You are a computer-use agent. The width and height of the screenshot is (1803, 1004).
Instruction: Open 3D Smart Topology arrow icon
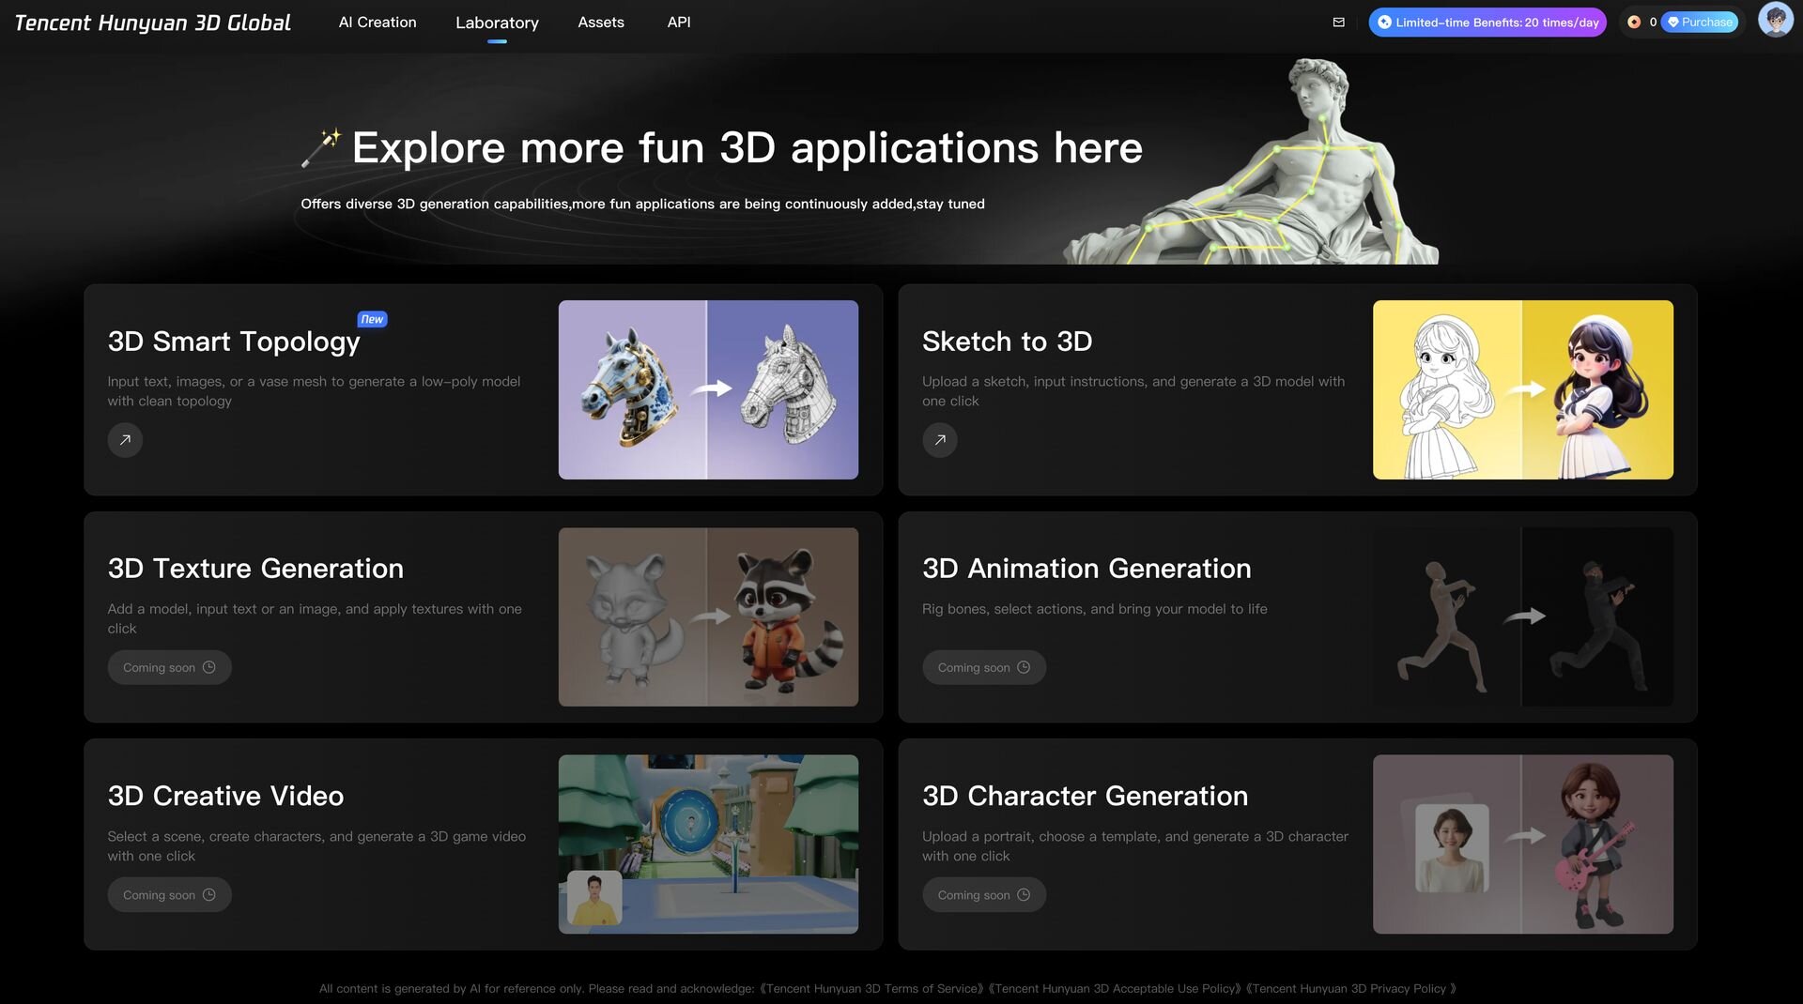click(x=125, y=440)
